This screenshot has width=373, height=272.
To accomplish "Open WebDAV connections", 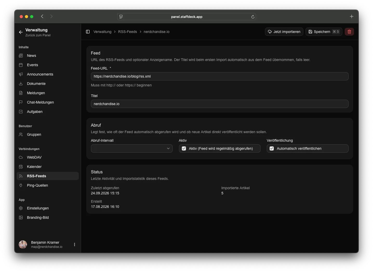I will click(48, 157).
